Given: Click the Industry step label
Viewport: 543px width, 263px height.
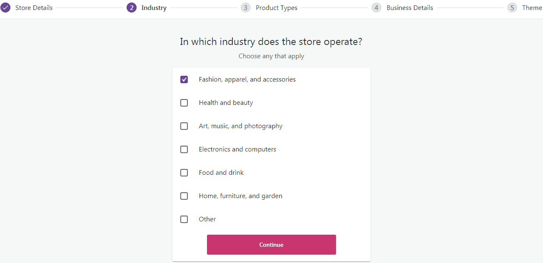Looking at the screenshot, I should [154, 7].
